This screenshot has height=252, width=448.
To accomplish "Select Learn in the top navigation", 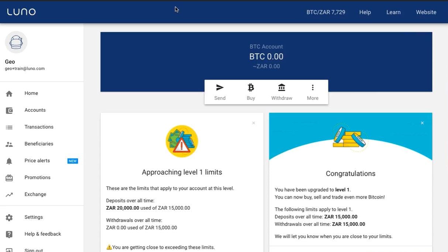I will [393, 12].
